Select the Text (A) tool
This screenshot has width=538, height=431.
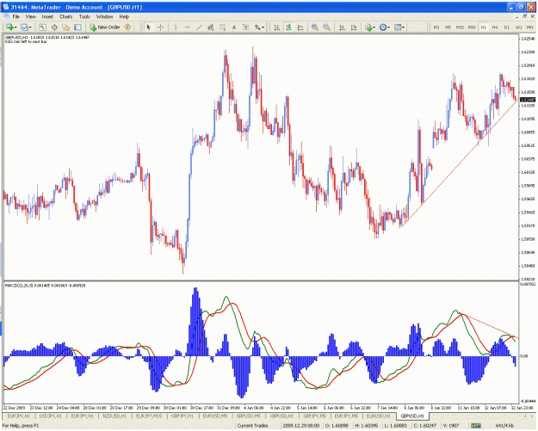click(234, 27)
